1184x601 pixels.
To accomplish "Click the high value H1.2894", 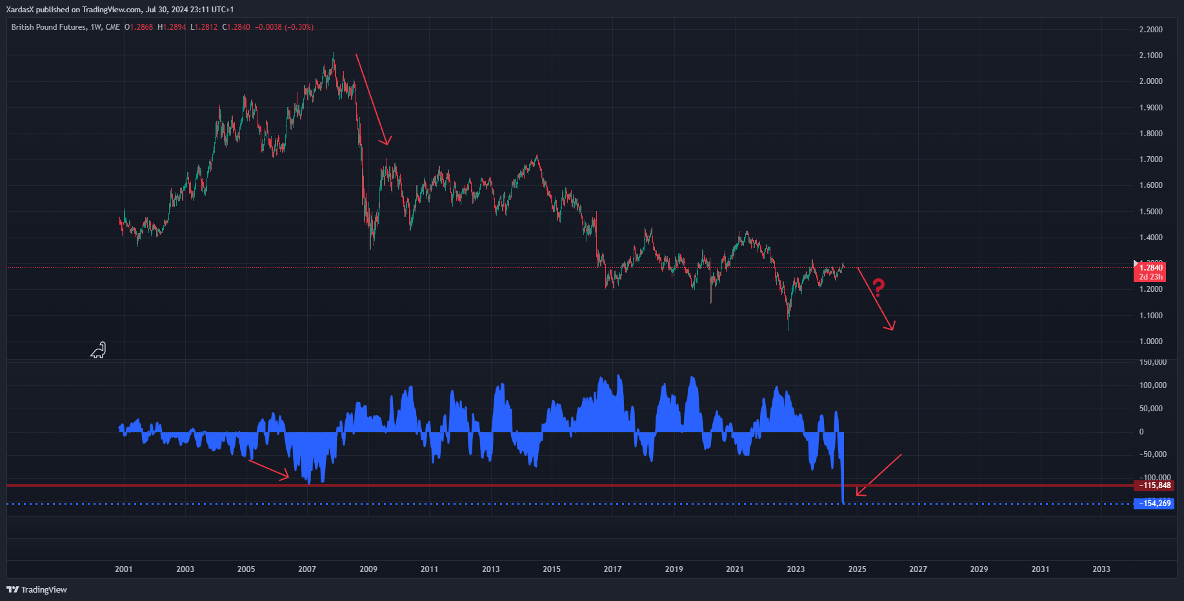I will [172, 27].
